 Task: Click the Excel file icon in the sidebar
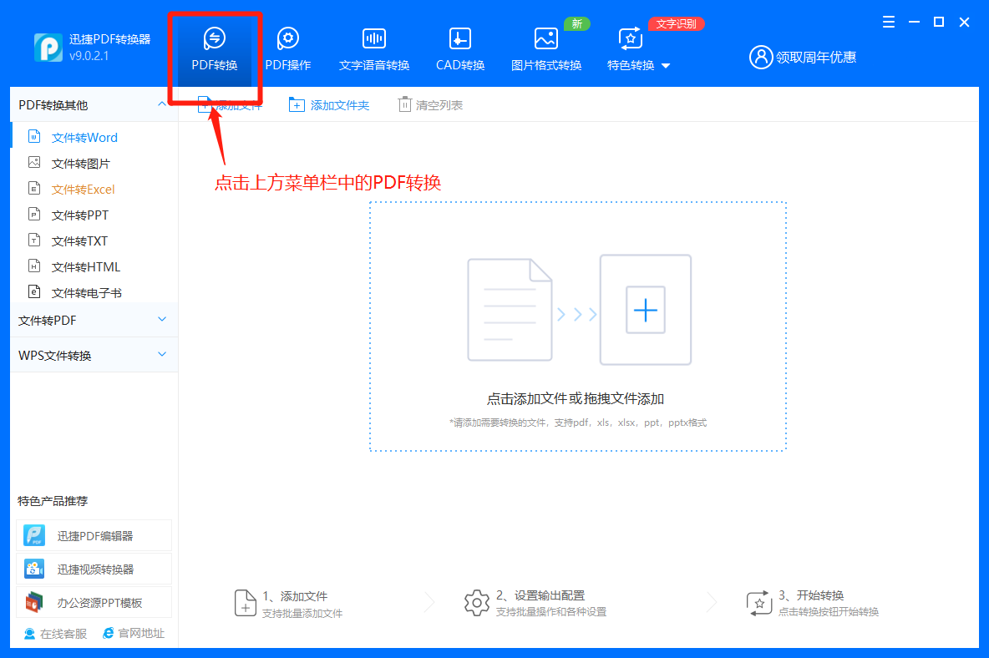35,188
